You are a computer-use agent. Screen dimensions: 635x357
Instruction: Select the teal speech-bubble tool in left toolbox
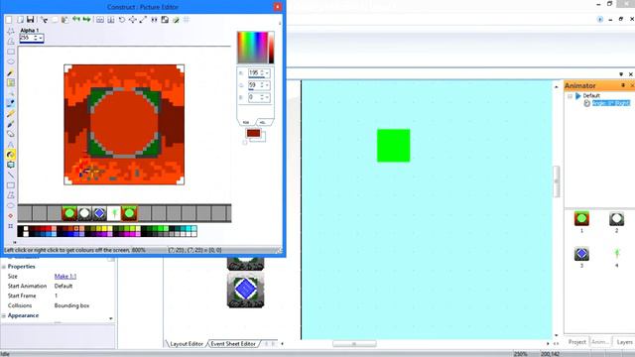click(11, 165)
